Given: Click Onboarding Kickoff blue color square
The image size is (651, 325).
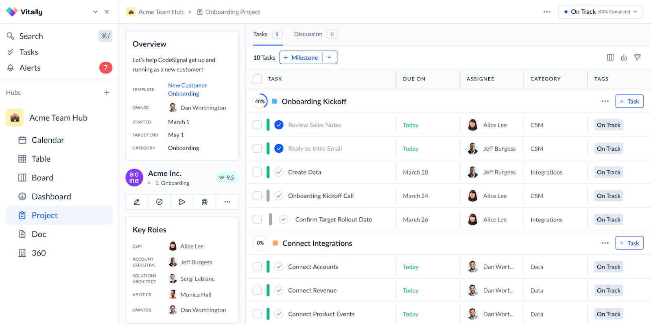Looking at the screenshot, I should click(x=275, y=101).
